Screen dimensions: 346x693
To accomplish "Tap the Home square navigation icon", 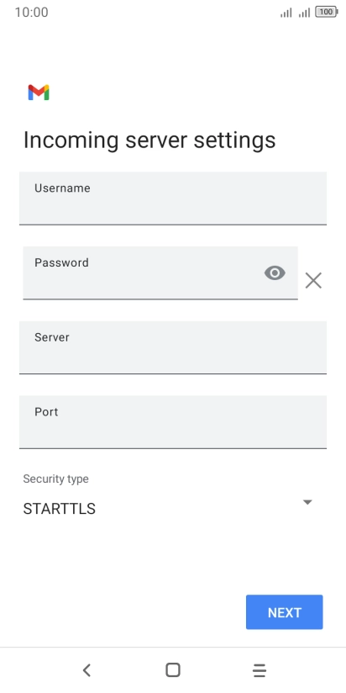I will (x=172, y=670).
